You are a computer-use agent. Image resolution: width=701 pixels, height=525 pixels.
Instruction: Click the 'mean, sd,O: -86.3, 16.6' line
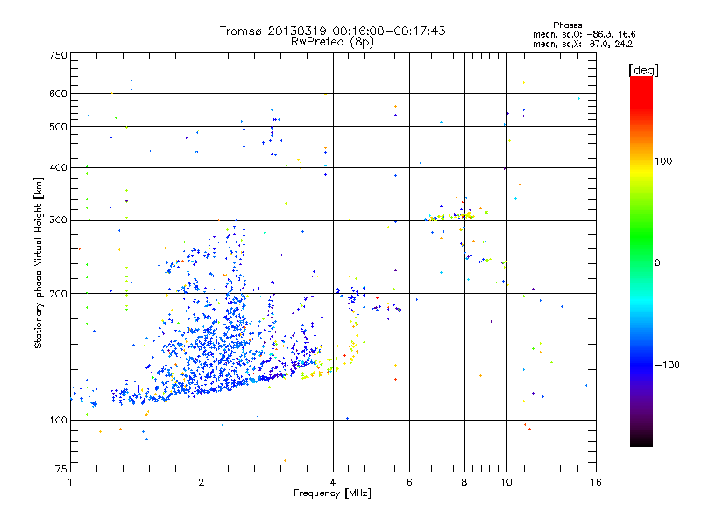pyautogui.click(x=584, y=34)
